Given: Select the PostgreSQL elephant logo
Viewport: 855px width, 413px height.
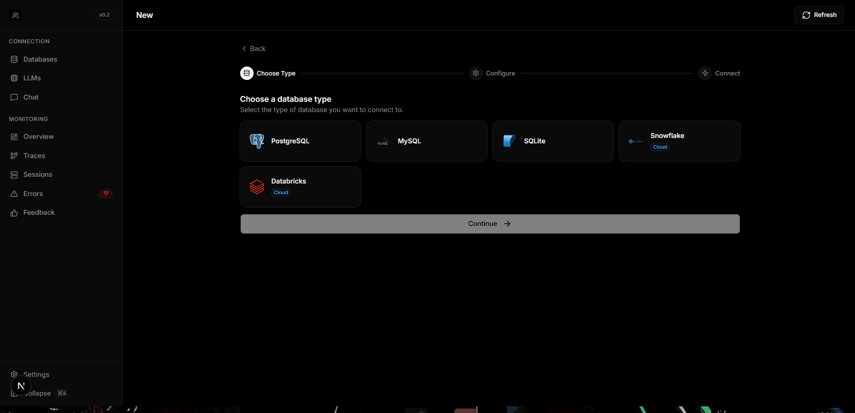Looking at the screenshot, I should pos(257,141).
